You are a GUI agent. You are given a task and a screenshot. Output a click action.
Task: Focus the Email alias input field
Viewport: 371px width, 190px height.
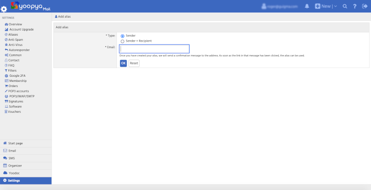tap(154, 49)
